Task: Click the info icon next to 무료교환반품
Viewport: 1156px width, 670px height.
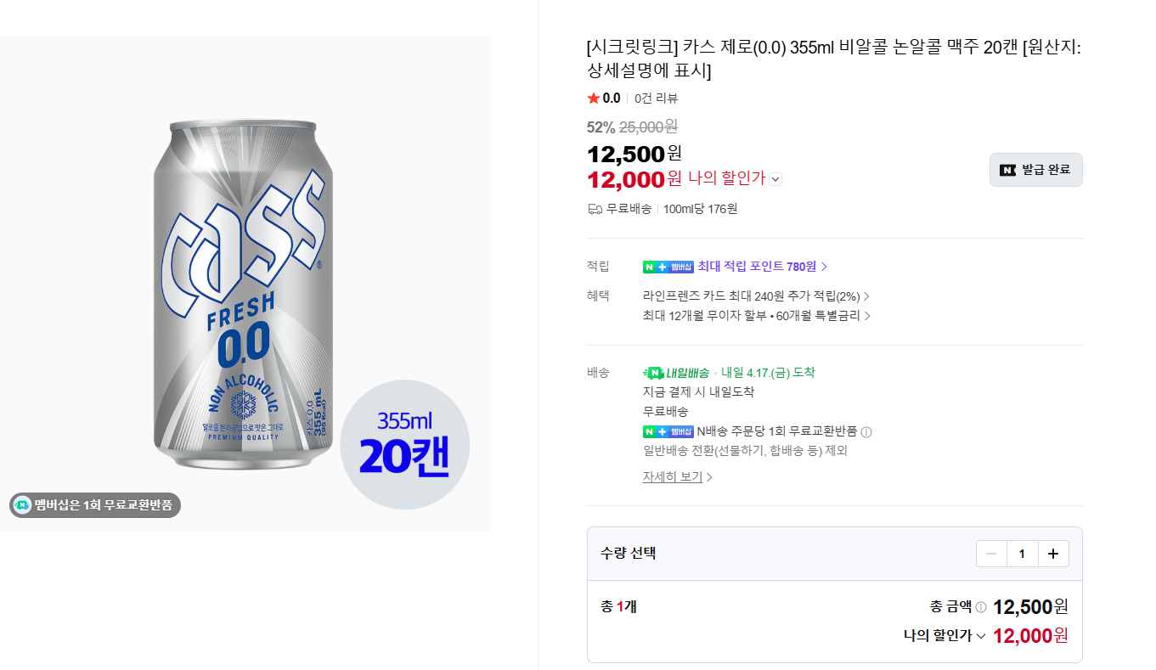Action: pos(868,431)
